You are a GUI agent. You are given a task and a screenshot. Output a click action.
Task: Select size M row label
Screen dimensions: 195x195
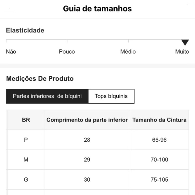[x=26, y=160]
